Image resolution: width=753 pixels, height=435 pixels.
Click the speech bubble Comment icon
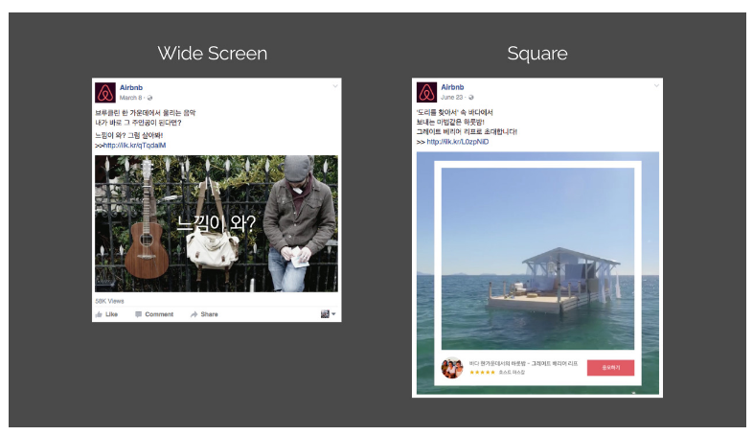click(138, 314)
